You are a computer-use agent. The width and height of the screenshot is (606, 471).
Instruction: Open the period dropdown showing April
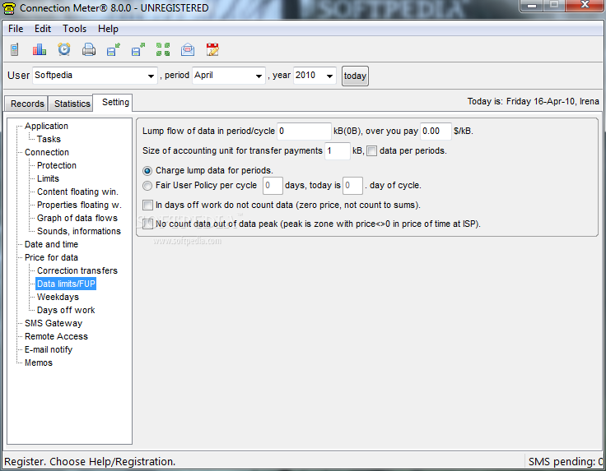(x=228, y=76)
